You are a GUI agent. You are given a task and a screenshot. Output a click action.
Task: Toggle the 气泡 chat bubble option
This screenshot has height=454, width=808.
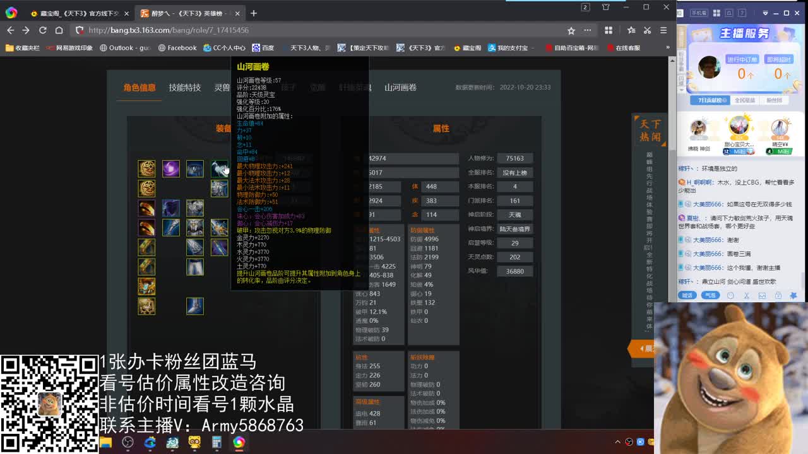click(711, 295)
